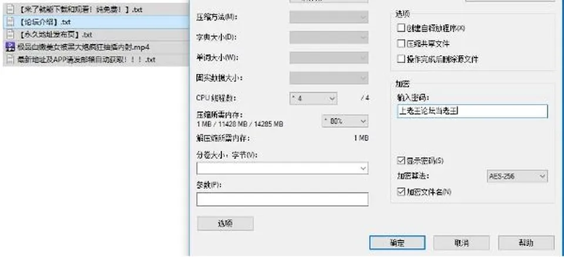Open the 固实数据大小 dropdown

click(329, 77)
